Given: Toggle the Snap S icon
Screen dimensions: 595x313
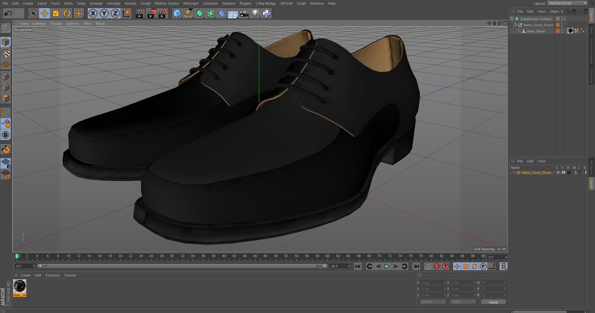Looking at the screenshot, I should coord(6,135).
